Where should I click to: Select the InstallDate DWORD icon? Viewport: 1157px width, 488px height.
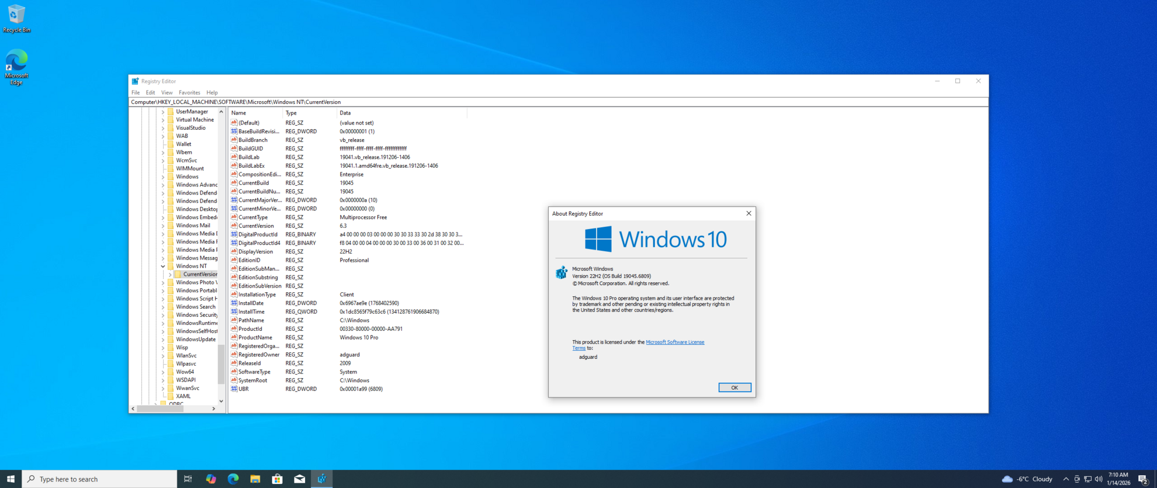234,303
